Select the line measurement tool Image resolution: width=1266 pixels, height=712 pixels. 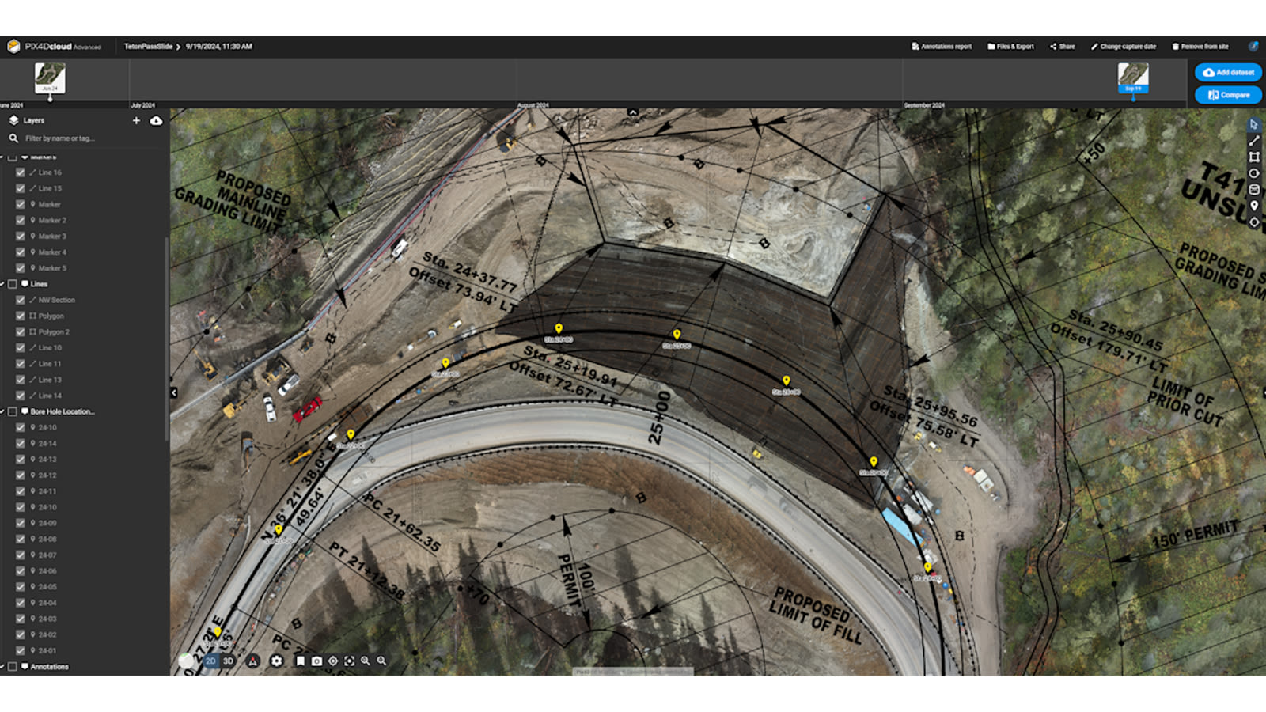coord(1254,141)
